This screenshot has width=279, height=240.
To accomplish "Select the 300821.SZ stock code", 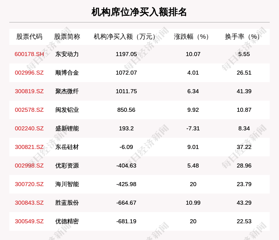I will coord(29,147).
